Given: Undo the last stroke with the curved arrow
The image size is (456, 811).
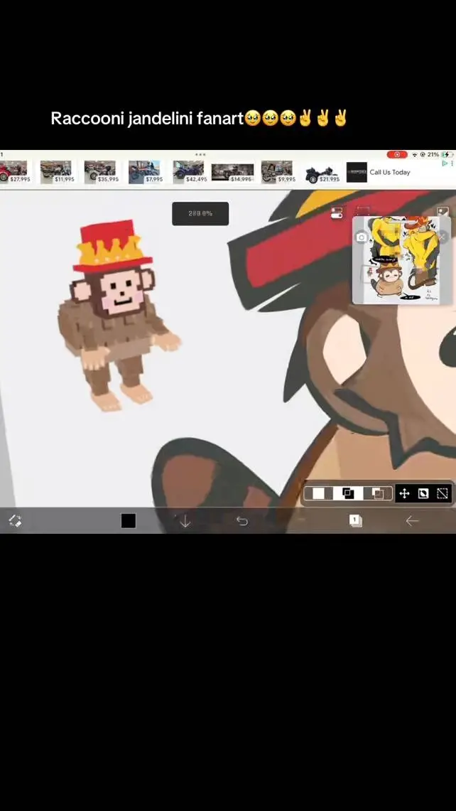Looking at the screenshot, I should tap(242, 521).
